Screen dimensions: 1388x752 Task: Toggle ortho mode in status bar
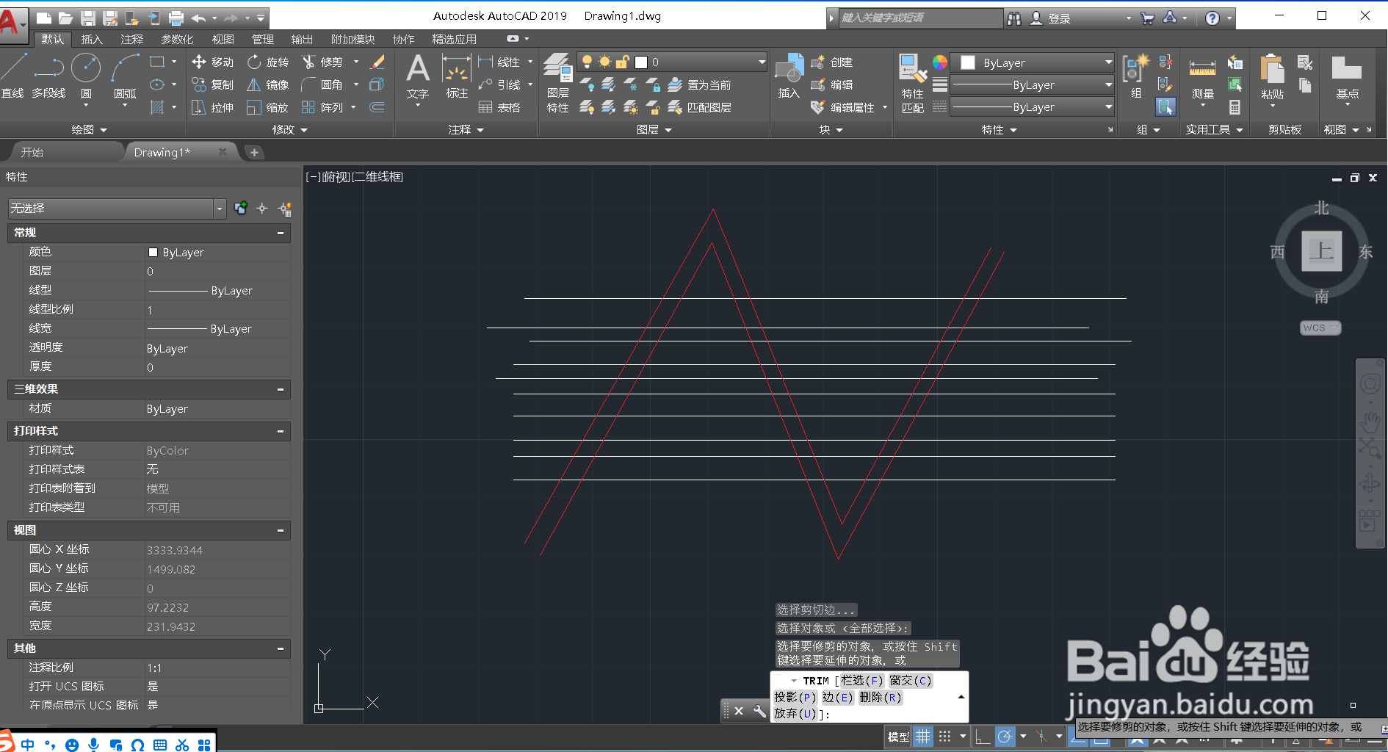[983, 737]
